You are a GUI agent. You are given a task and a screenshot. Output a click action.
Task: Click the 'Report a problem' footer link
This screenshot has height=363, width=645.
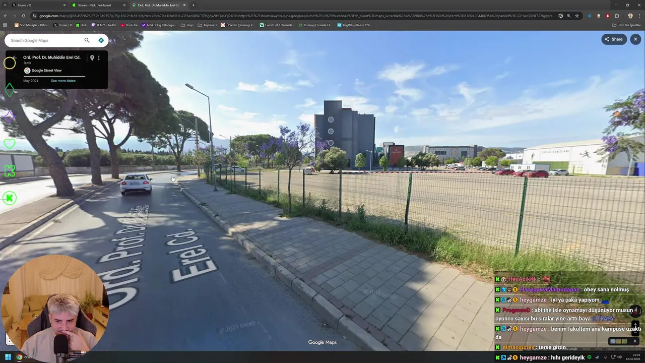pos(630,349)
